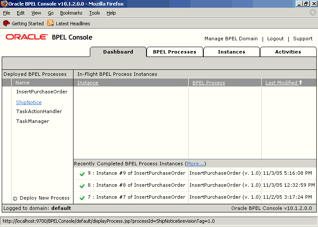
Task: Click timestamp '11/3/05 12:32:59 PM'
Action: click(x=289, y=185)
